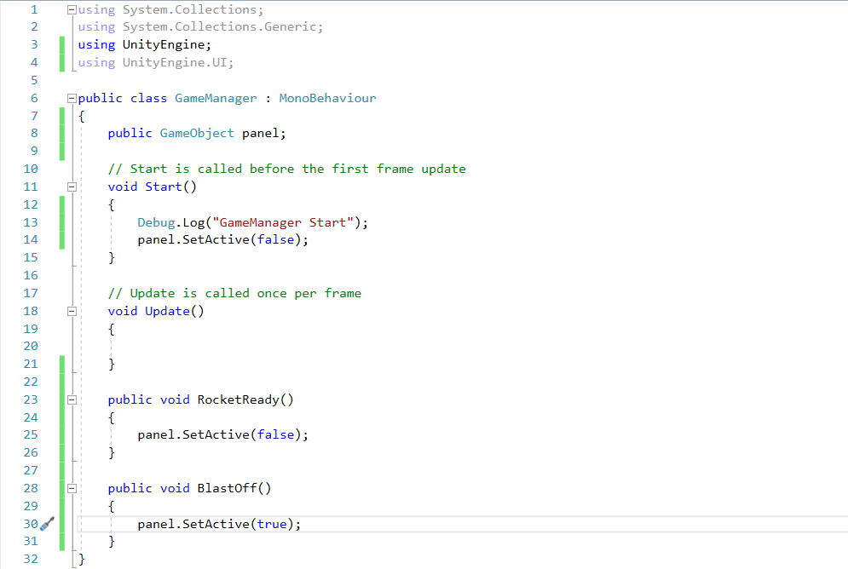Collapse the Start() method
Viewport: 848px width, 569px height.
pyautogui.click(x=72, y=187)
